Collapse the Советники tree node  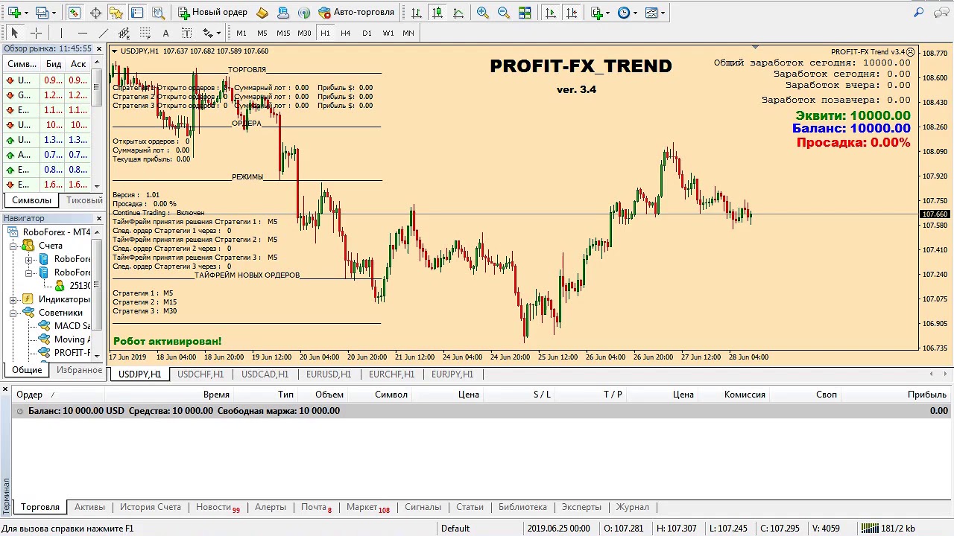(x=13, y=313)
